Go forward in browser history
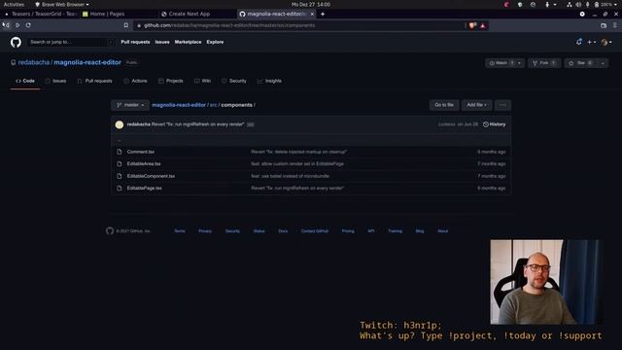The image size is (622, 350). coord(17,25)
